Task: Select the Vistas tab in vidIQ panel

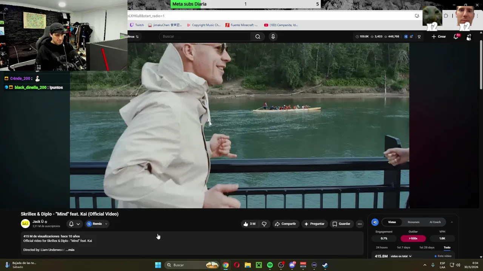Action: point(392,222)
